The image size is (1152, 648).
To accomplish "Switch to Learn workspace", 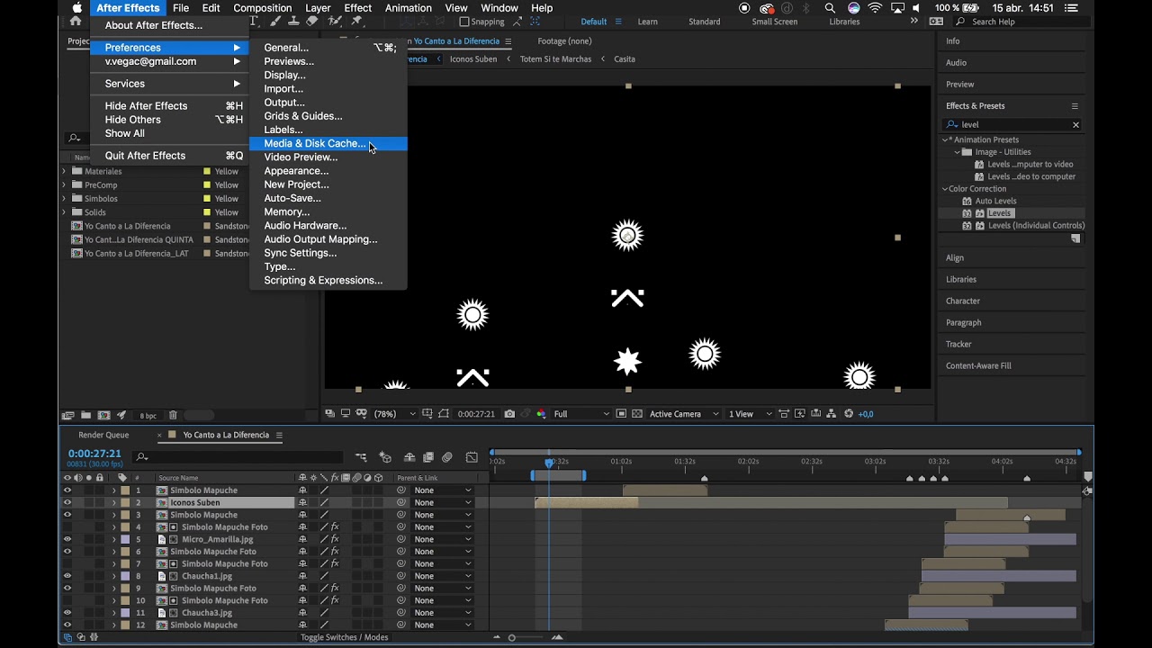I will (647, 22).
